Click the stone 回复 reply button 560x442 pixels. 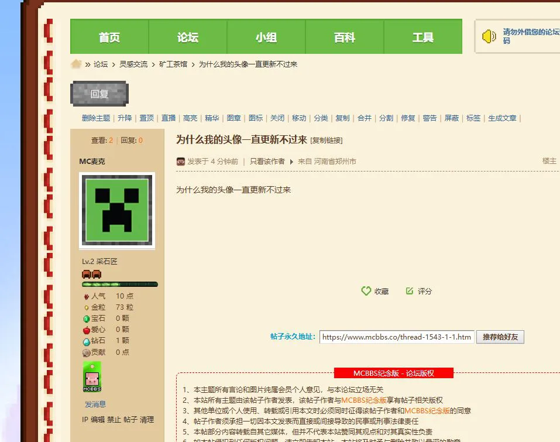[99, 94]
